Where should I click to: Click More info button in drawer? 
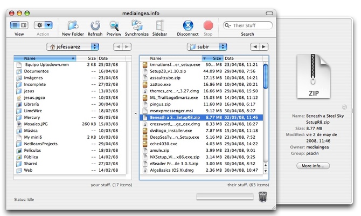[x=313, y=166]
